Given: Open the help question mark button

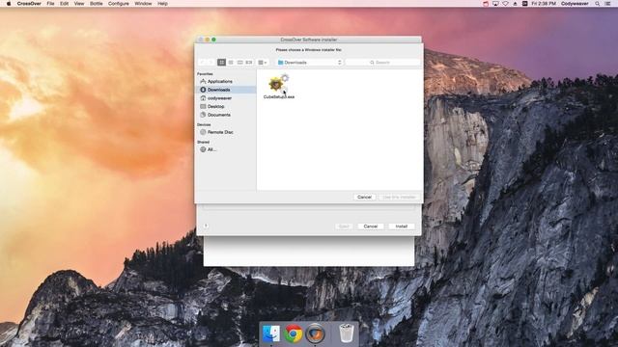Looking at the screenshot, I should coord(206,226).
